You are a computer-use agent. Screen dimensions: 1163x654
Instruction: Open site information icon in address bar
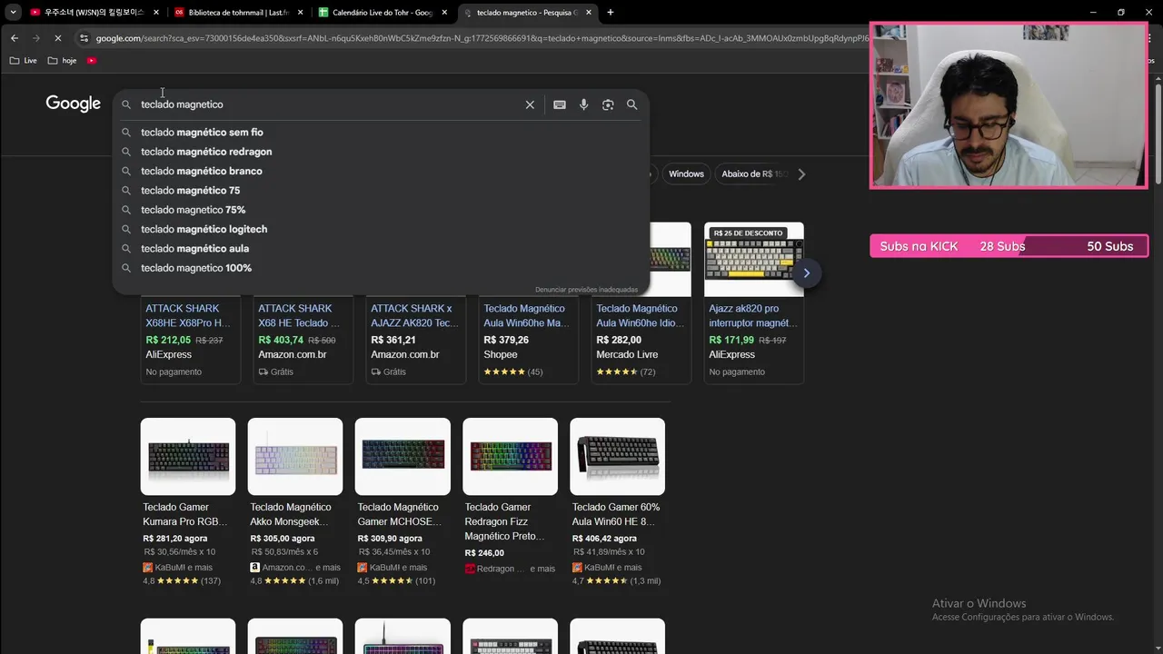click(x=84, y=38)
